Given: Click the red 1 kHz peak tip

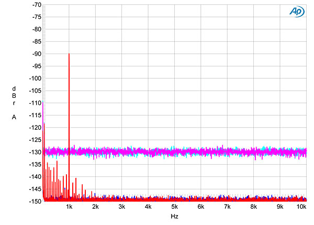Looking at the screenshot, I should click(69, 54).
